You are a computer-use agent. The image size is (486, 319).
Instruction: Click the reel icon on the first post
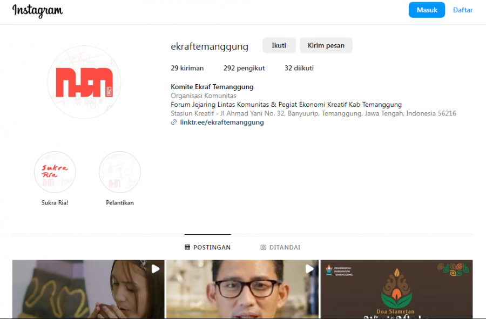coord(155,268)
